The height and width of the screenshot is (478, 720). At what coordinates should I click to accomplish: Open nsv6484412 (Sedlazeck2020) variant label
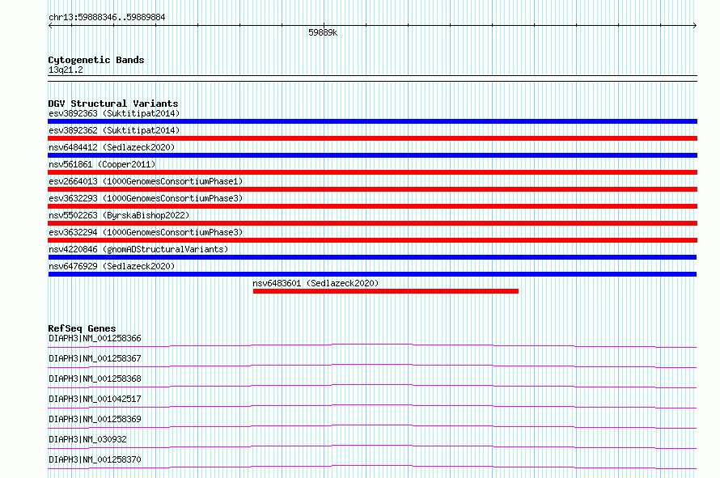(112, 147)
